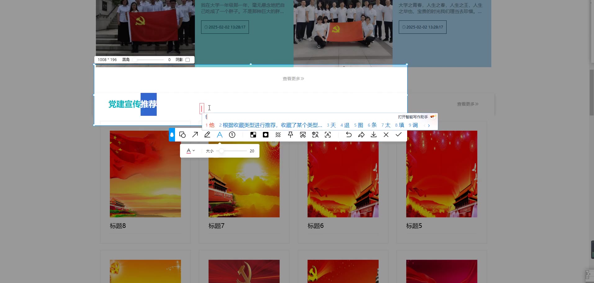
Task: Select the black square circle tool
Action: [x=266, y=135]
